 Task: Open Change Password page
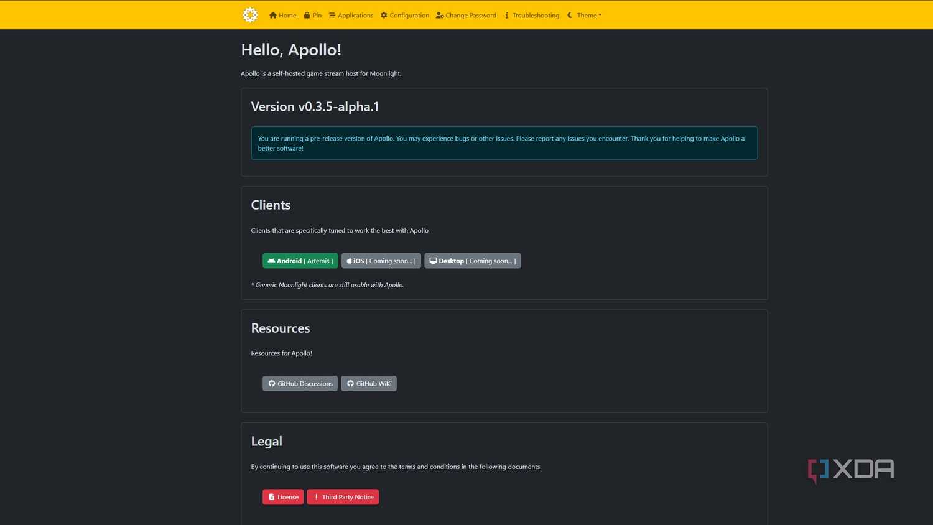point(466,15)
